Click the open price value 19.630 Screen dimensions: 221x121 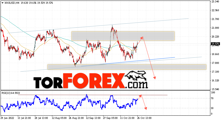pyautogui.click(x=24, y=3)
